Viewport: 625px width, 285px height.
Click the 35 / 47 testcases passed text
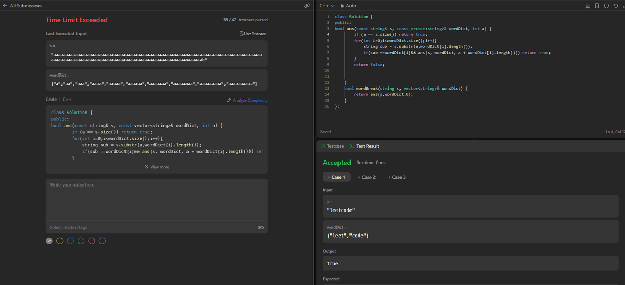coord(245,20)
